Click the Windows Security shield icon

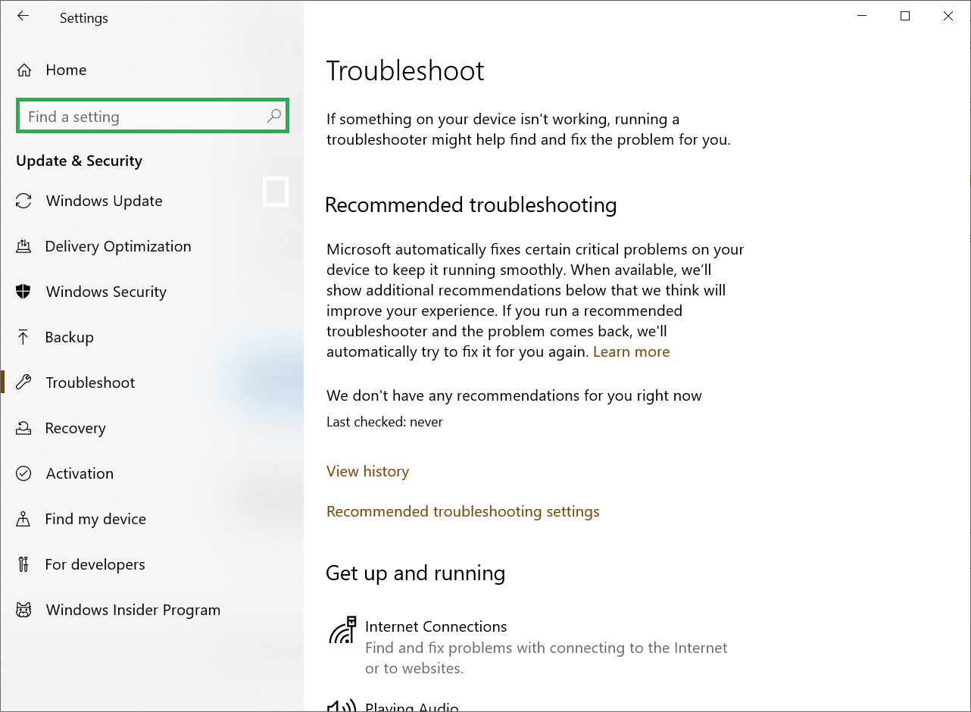coord(23,292)
